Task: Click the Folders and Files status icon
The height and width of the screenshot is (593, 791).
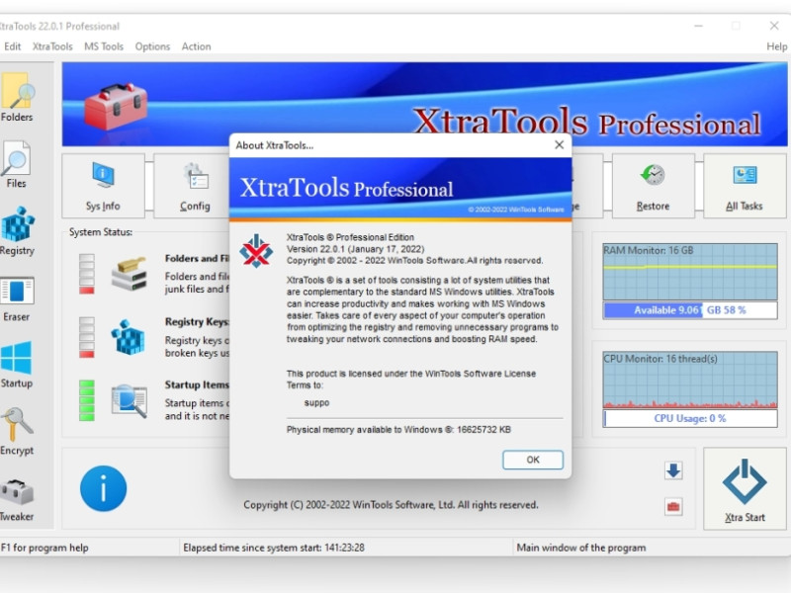Action: coord(130,275)
